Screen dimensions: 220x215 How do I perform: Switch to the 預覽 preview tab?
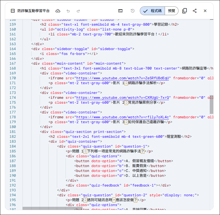pyautogui.click(x=172, y=11)
